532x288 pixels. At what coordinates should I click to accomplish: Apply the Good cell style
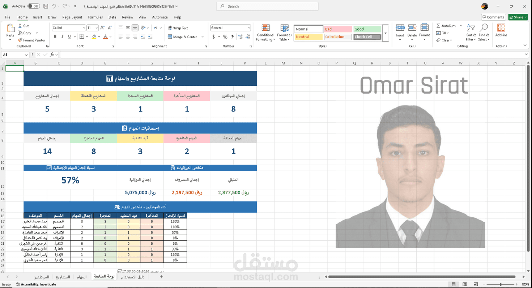[367, 29]
